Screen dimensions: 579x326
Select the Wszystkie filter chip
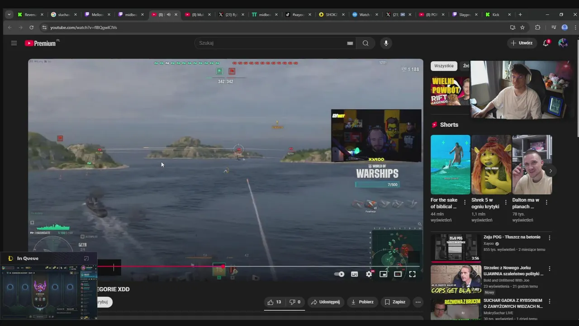coord(444,66)
